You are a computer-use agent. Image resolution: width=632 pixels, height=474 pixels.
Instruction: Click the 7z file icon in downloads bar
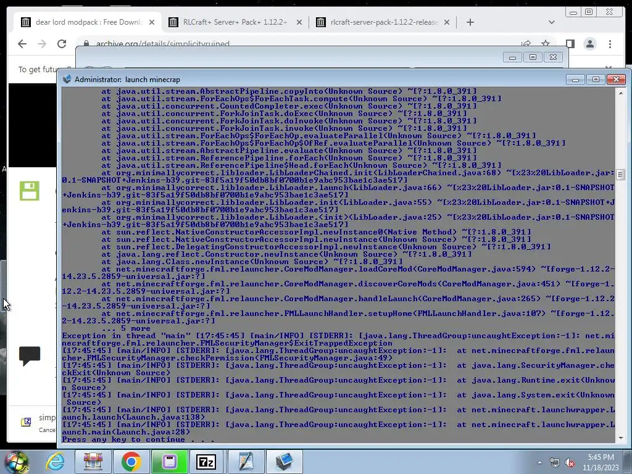[x=26, y=422]
